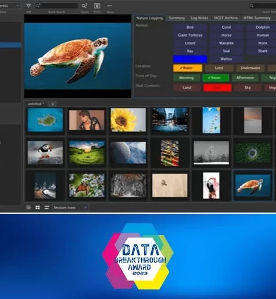Open the Filter dropdown in the toolbar
The height and width of the screenshot is (299, 276).
pyautogui.click(x=10, y=6)
